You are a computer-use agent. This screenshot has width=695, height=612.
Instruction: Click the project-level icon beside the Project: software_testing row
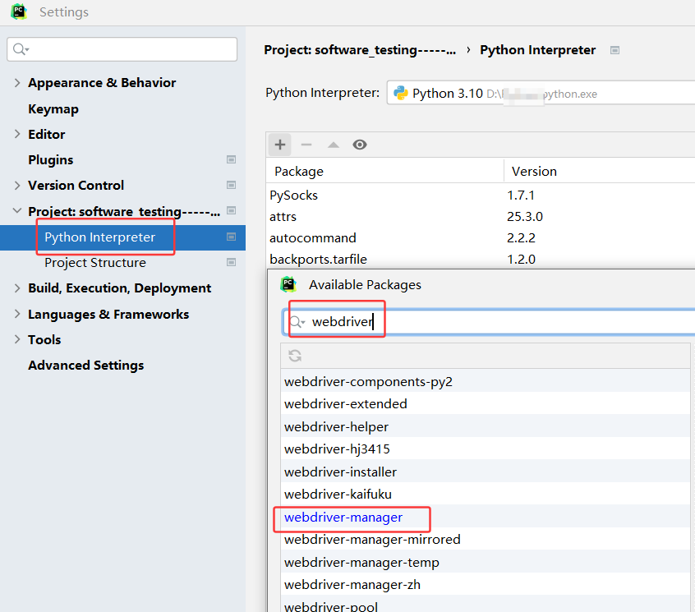pos(231,210)
